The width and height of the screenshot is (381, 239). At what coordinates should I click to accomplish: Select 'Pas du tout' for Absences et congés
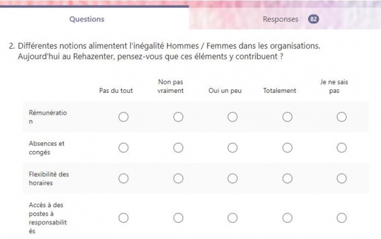click(123, 148)
